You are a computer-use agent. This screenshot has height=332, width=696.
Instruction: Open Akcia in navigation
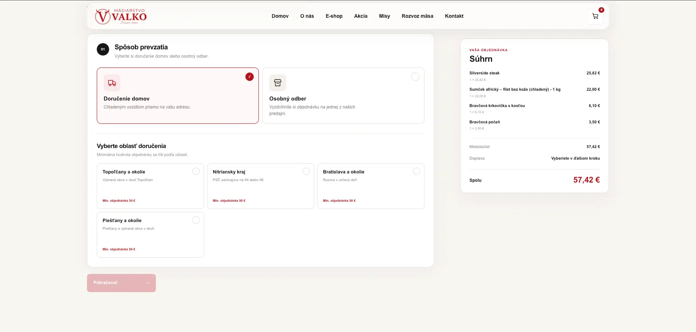(361, 16)
